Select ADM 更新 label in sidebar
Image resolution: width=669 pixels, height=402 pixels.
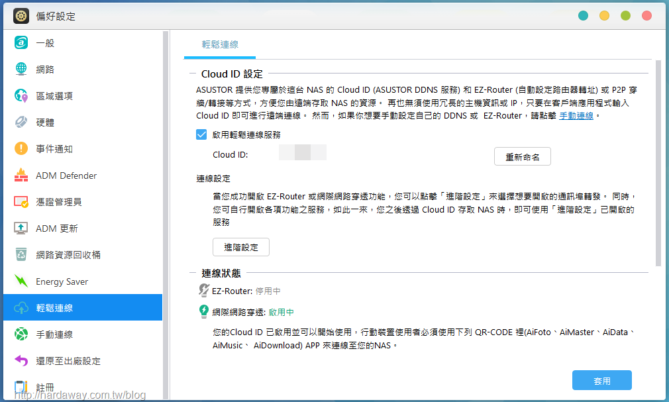click(x=57, y=228)
